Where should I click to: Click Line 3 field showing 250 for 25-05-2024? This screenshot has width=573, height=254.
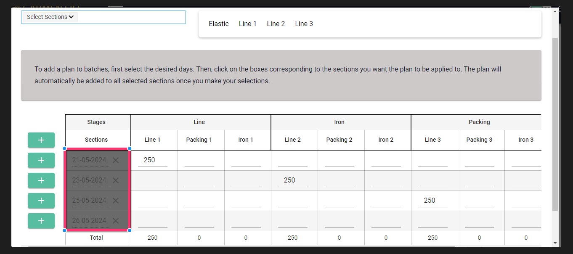pos(433,201)
